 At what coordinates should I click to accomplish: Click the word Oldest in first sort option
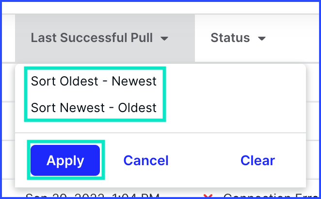79,81
